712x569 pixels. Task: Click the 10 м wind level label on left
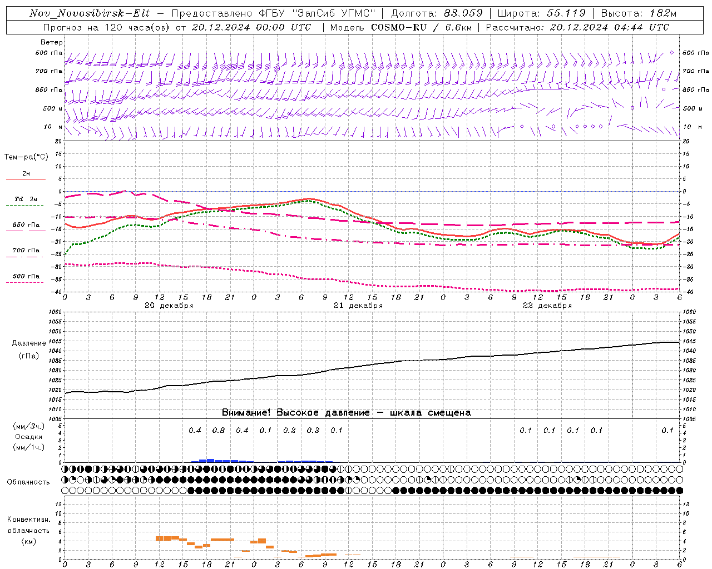pos(53,127)
